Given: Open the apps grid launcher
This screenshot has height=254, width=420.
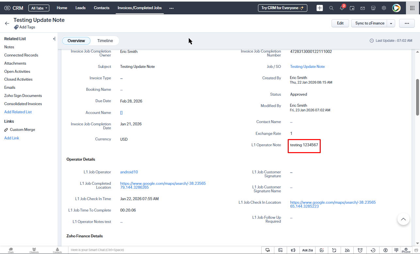Looking at the screenshot, I should [412, 8].
